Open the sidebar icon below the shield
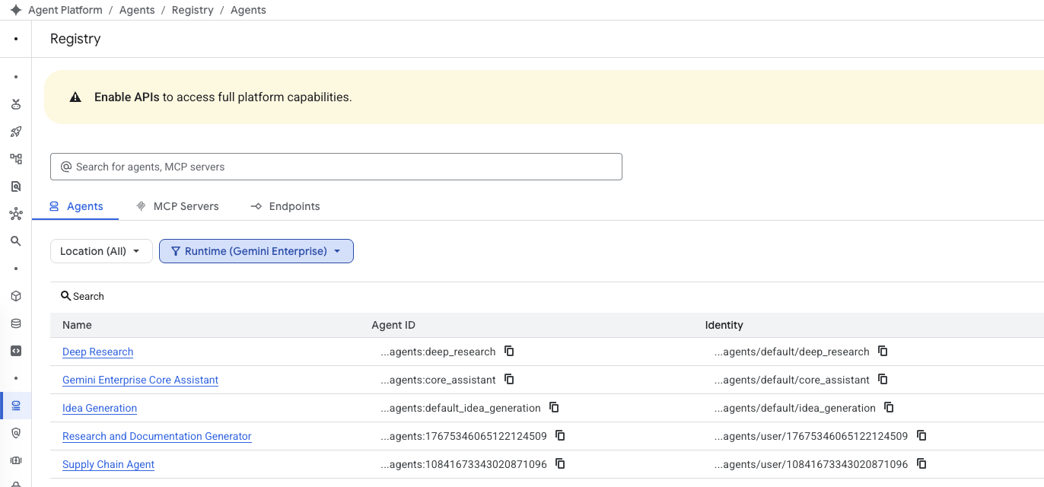 coord(16,460)
